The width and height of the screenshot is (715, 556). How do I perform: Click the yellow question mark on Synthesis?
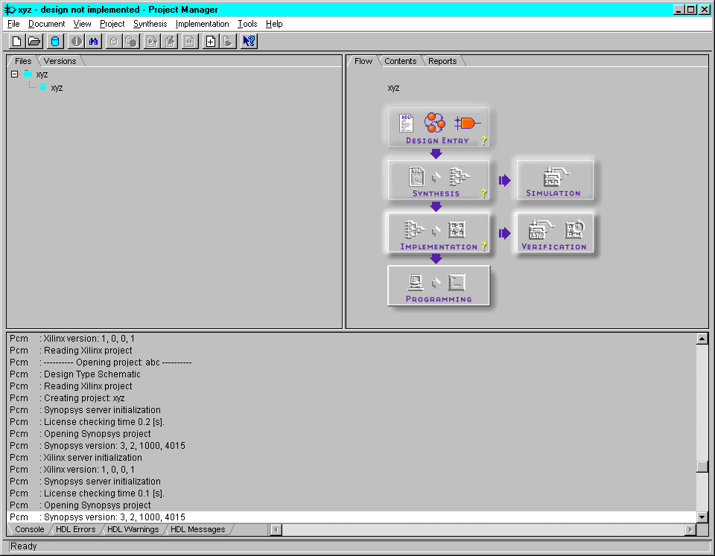[483, 194]
